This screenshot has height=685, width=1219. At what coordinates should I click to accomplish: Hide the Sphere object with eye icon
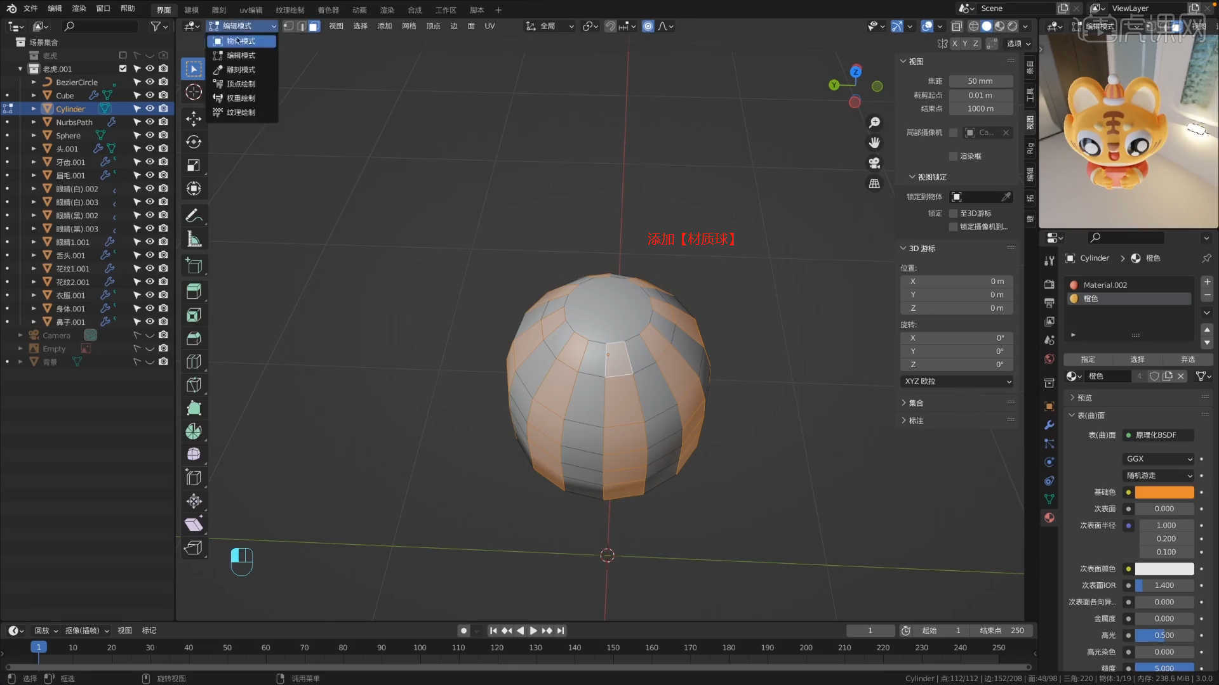click(150, 135)
